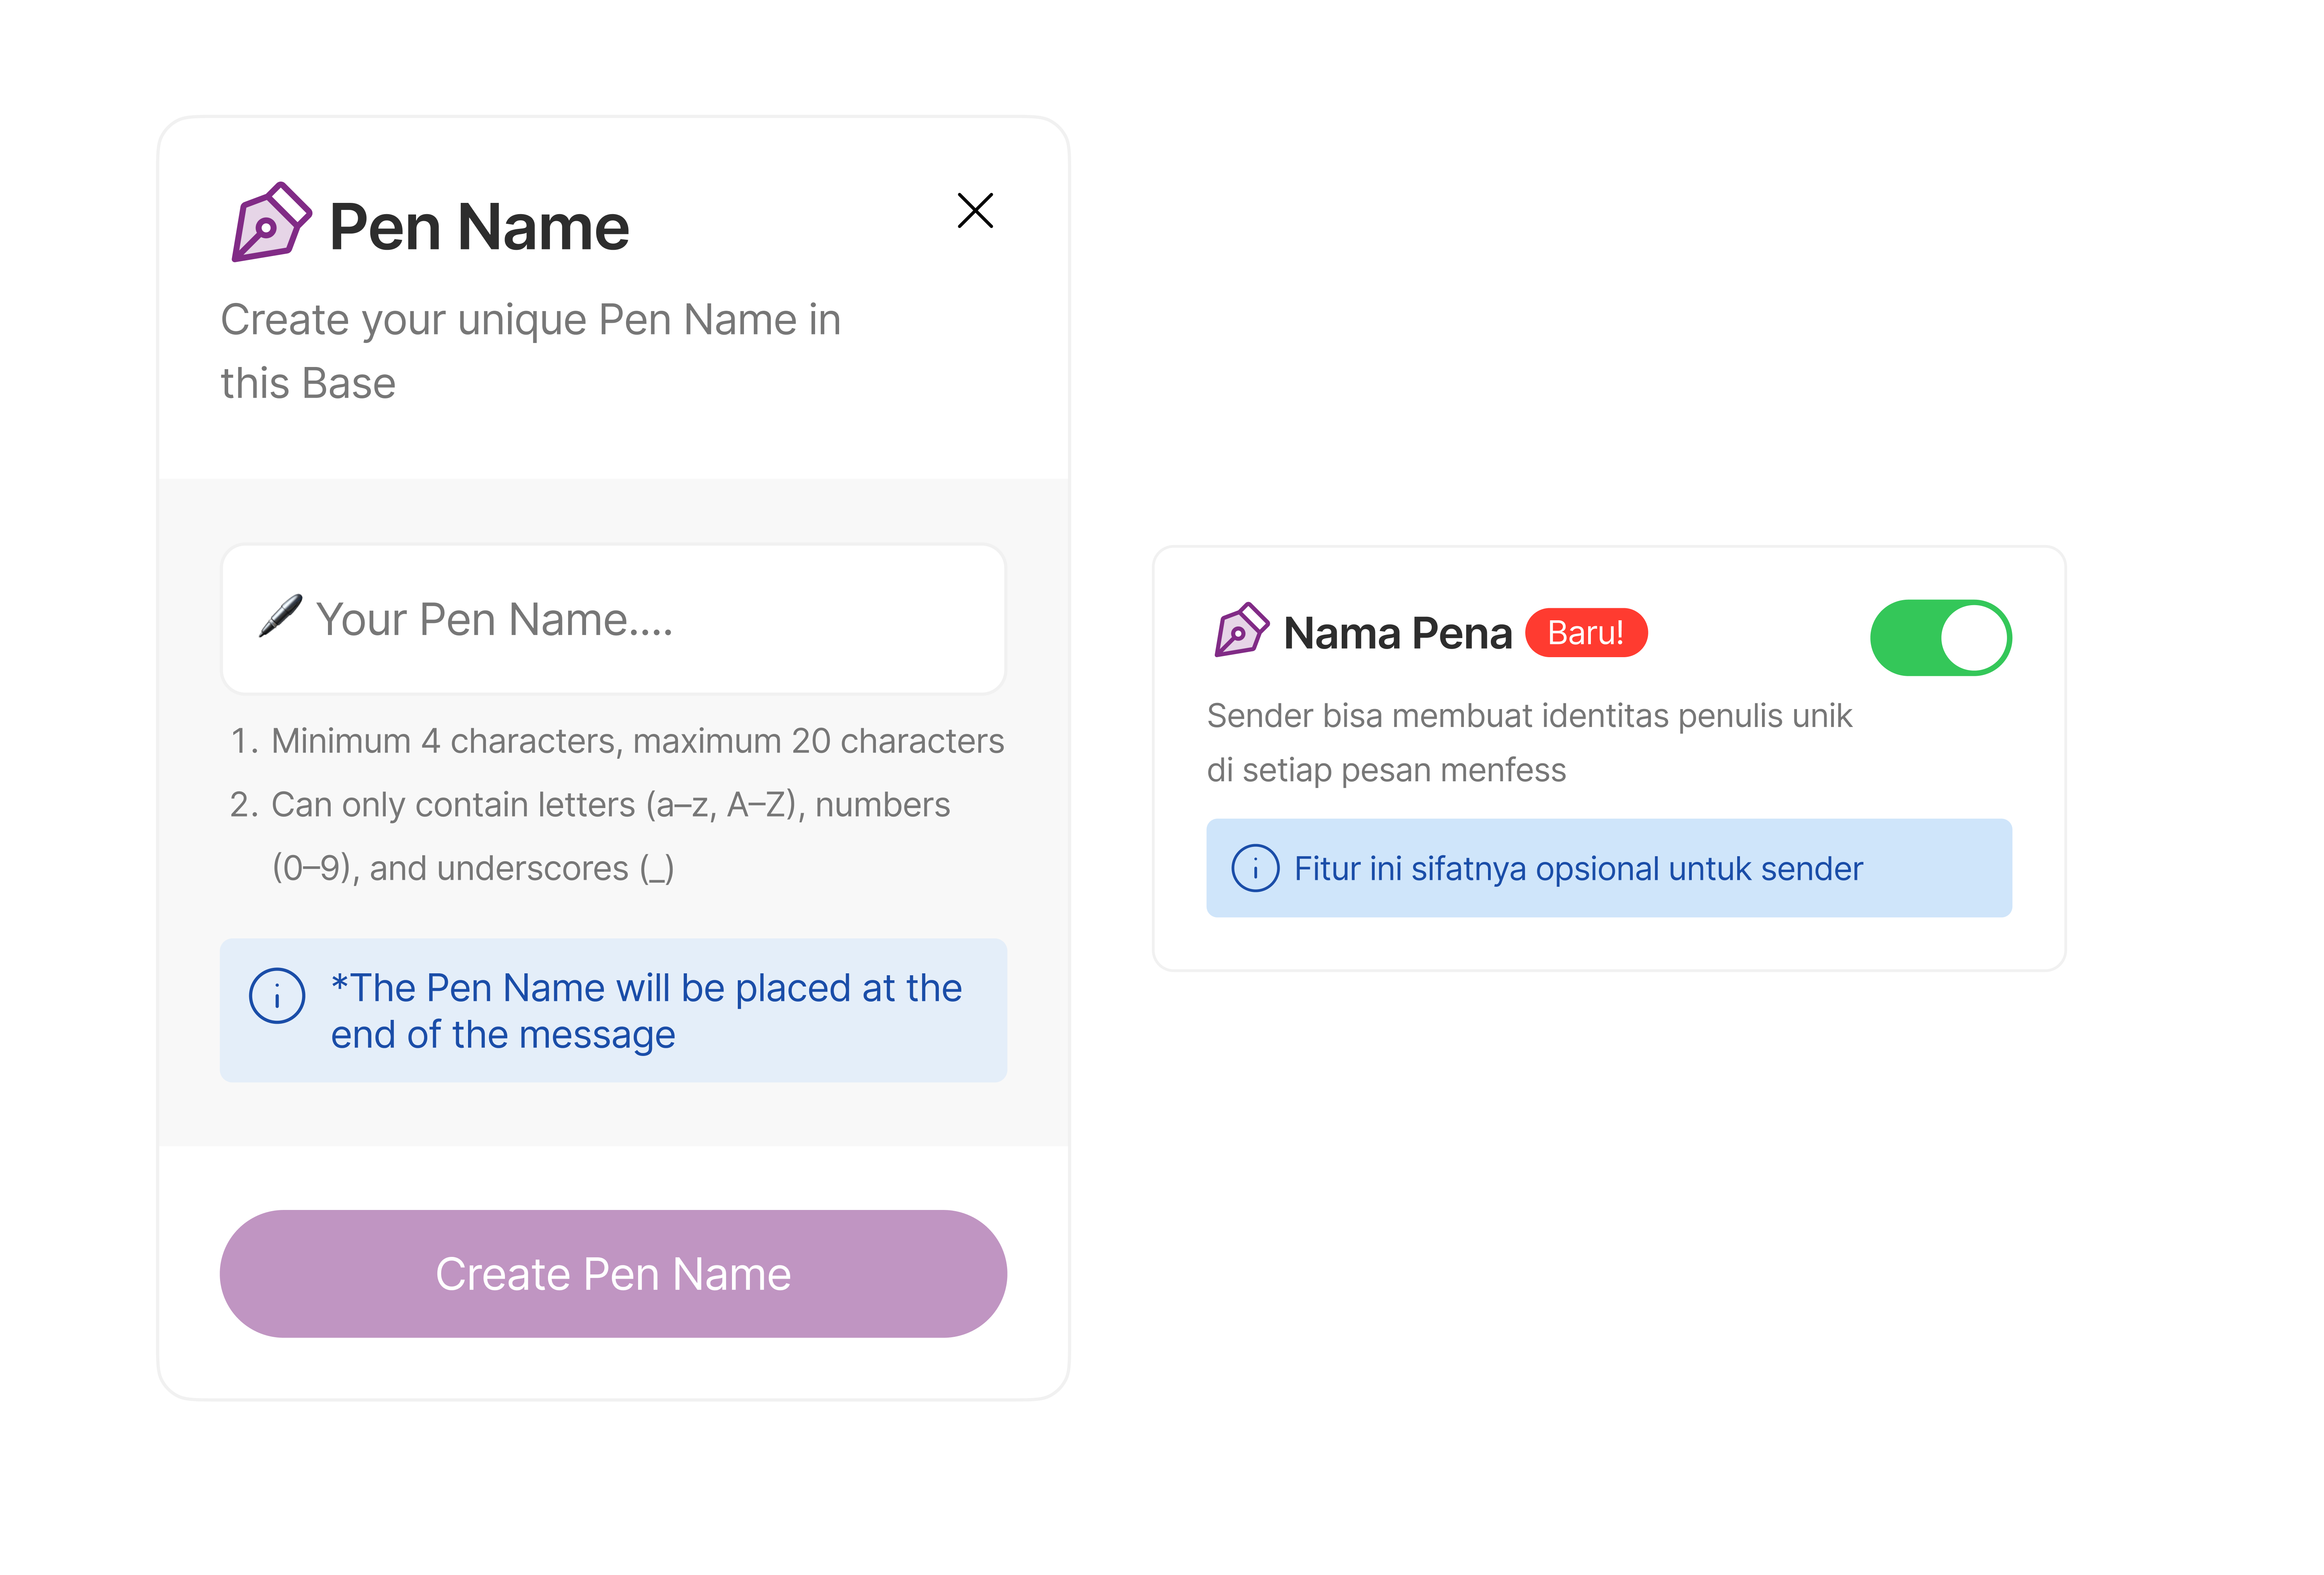Click the Pen Name dialog heading text
The image size is (2324, 1575).
click(x=479, y=227)
